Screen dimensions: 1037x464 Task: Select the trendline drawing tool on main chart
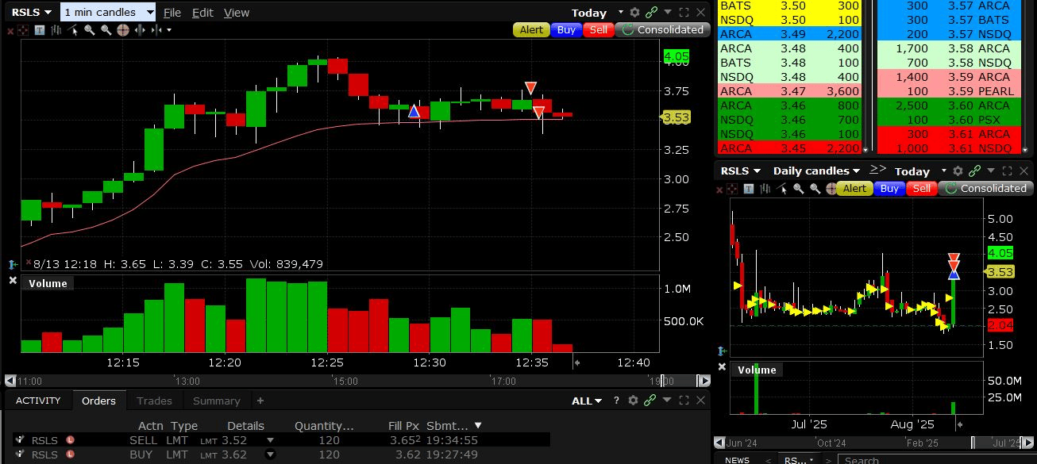pos(72,30)
